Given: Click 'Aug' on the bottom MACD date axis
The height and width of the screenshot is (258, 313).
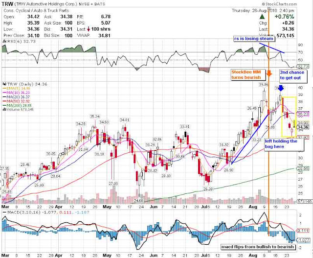Looking at the screenshot, I should pos(253,256).
